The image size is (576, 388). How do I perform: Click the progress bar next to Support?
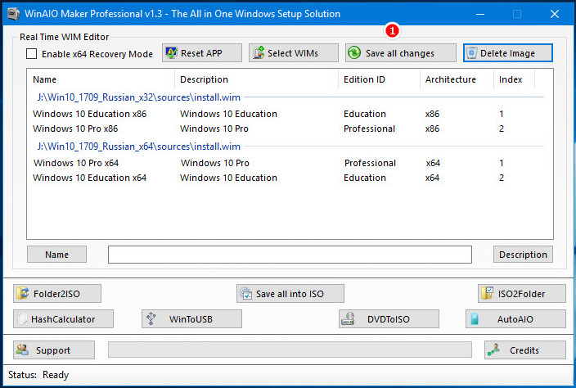point(290,350)
